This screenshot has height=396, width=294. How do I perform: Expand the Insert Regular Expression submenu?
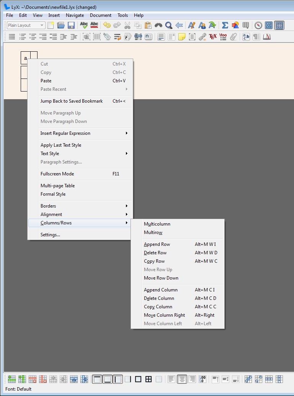(80, 133)
